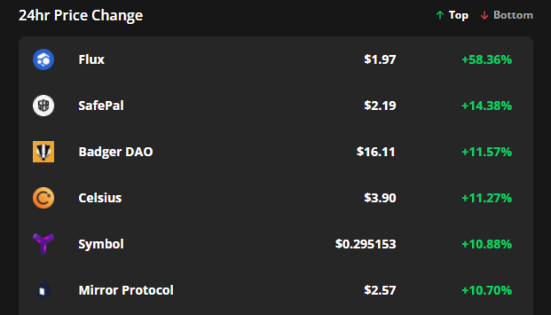Switch to the Bottom losers view
Viewport: 551px width, 315px height.
coord(512,15)
